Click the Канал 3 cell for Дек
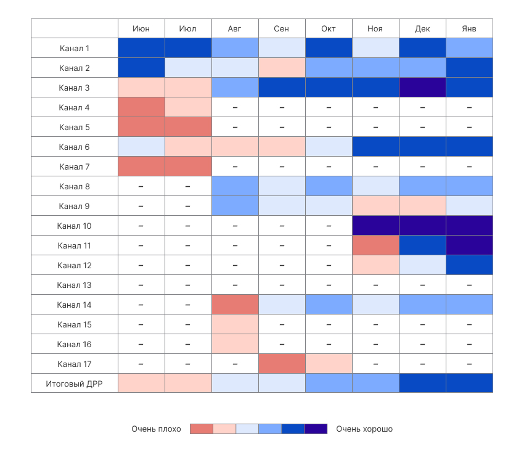The height and width of the screenshot is (452, 524). [422, 88]
